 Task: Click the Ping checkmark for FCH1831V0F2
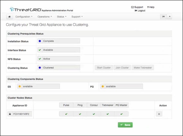(x=80, y=114)
